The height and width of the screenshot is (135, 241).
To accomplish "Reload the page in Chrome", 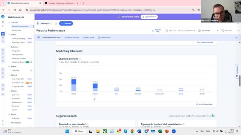I will point(15,10).
